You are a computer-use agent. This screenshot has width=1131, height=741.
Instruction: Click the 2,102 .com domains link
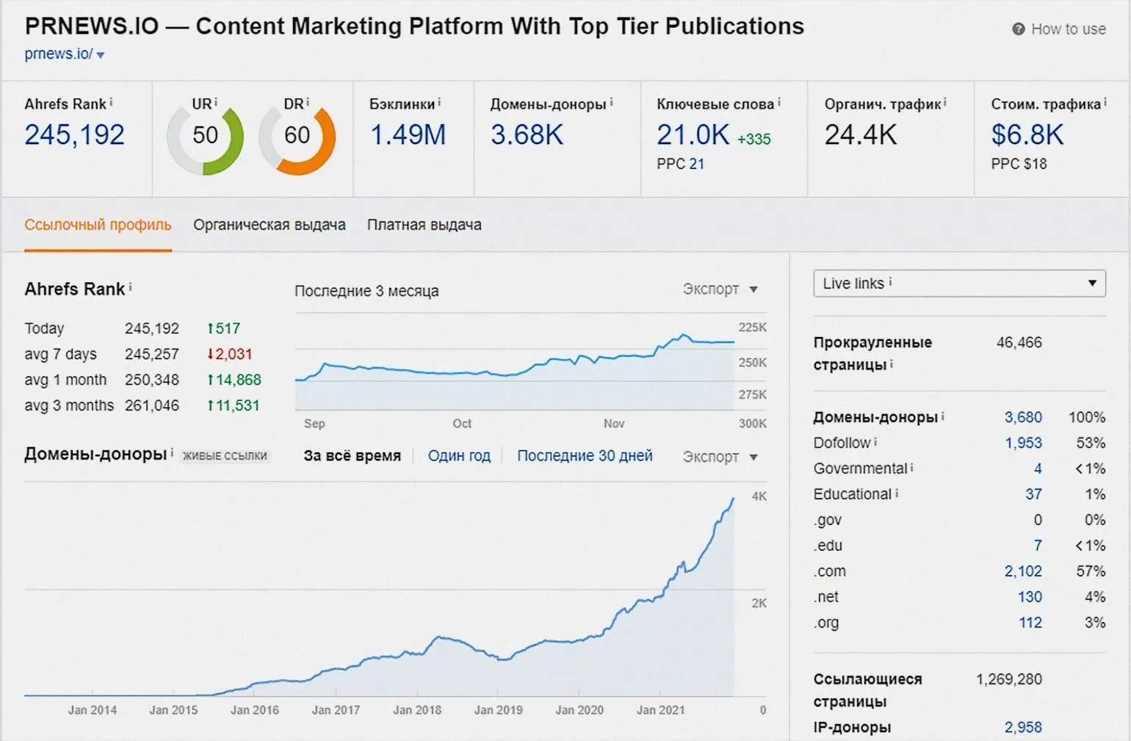(x=1023, y=571)
